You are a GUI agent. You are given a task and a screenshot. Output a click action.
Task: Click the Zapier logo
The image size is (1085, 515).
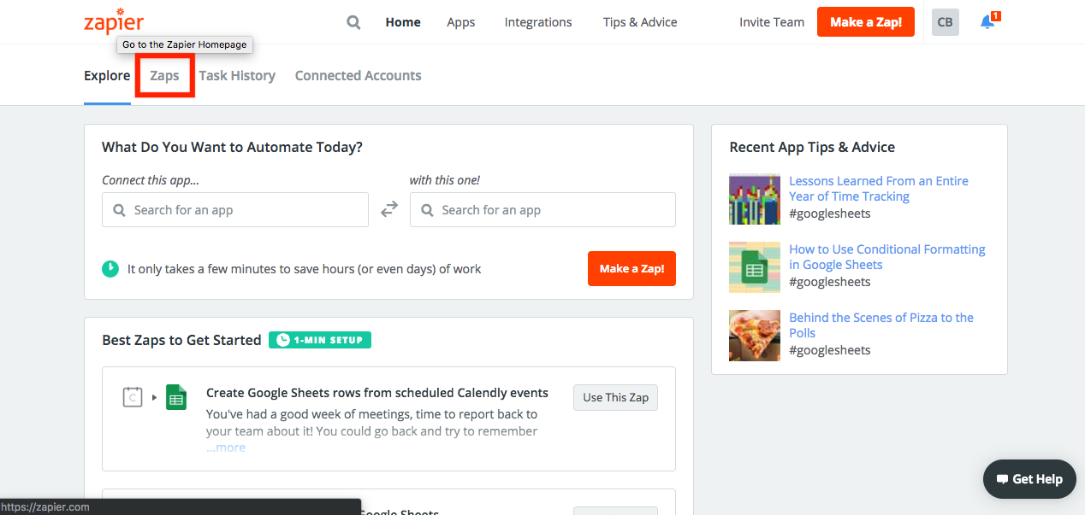[114, 22]
